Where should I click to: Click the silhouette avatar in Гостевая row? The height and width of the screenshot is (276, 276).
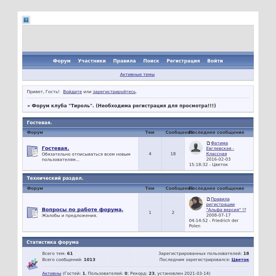pyautogui.click(x=196, y=148)
